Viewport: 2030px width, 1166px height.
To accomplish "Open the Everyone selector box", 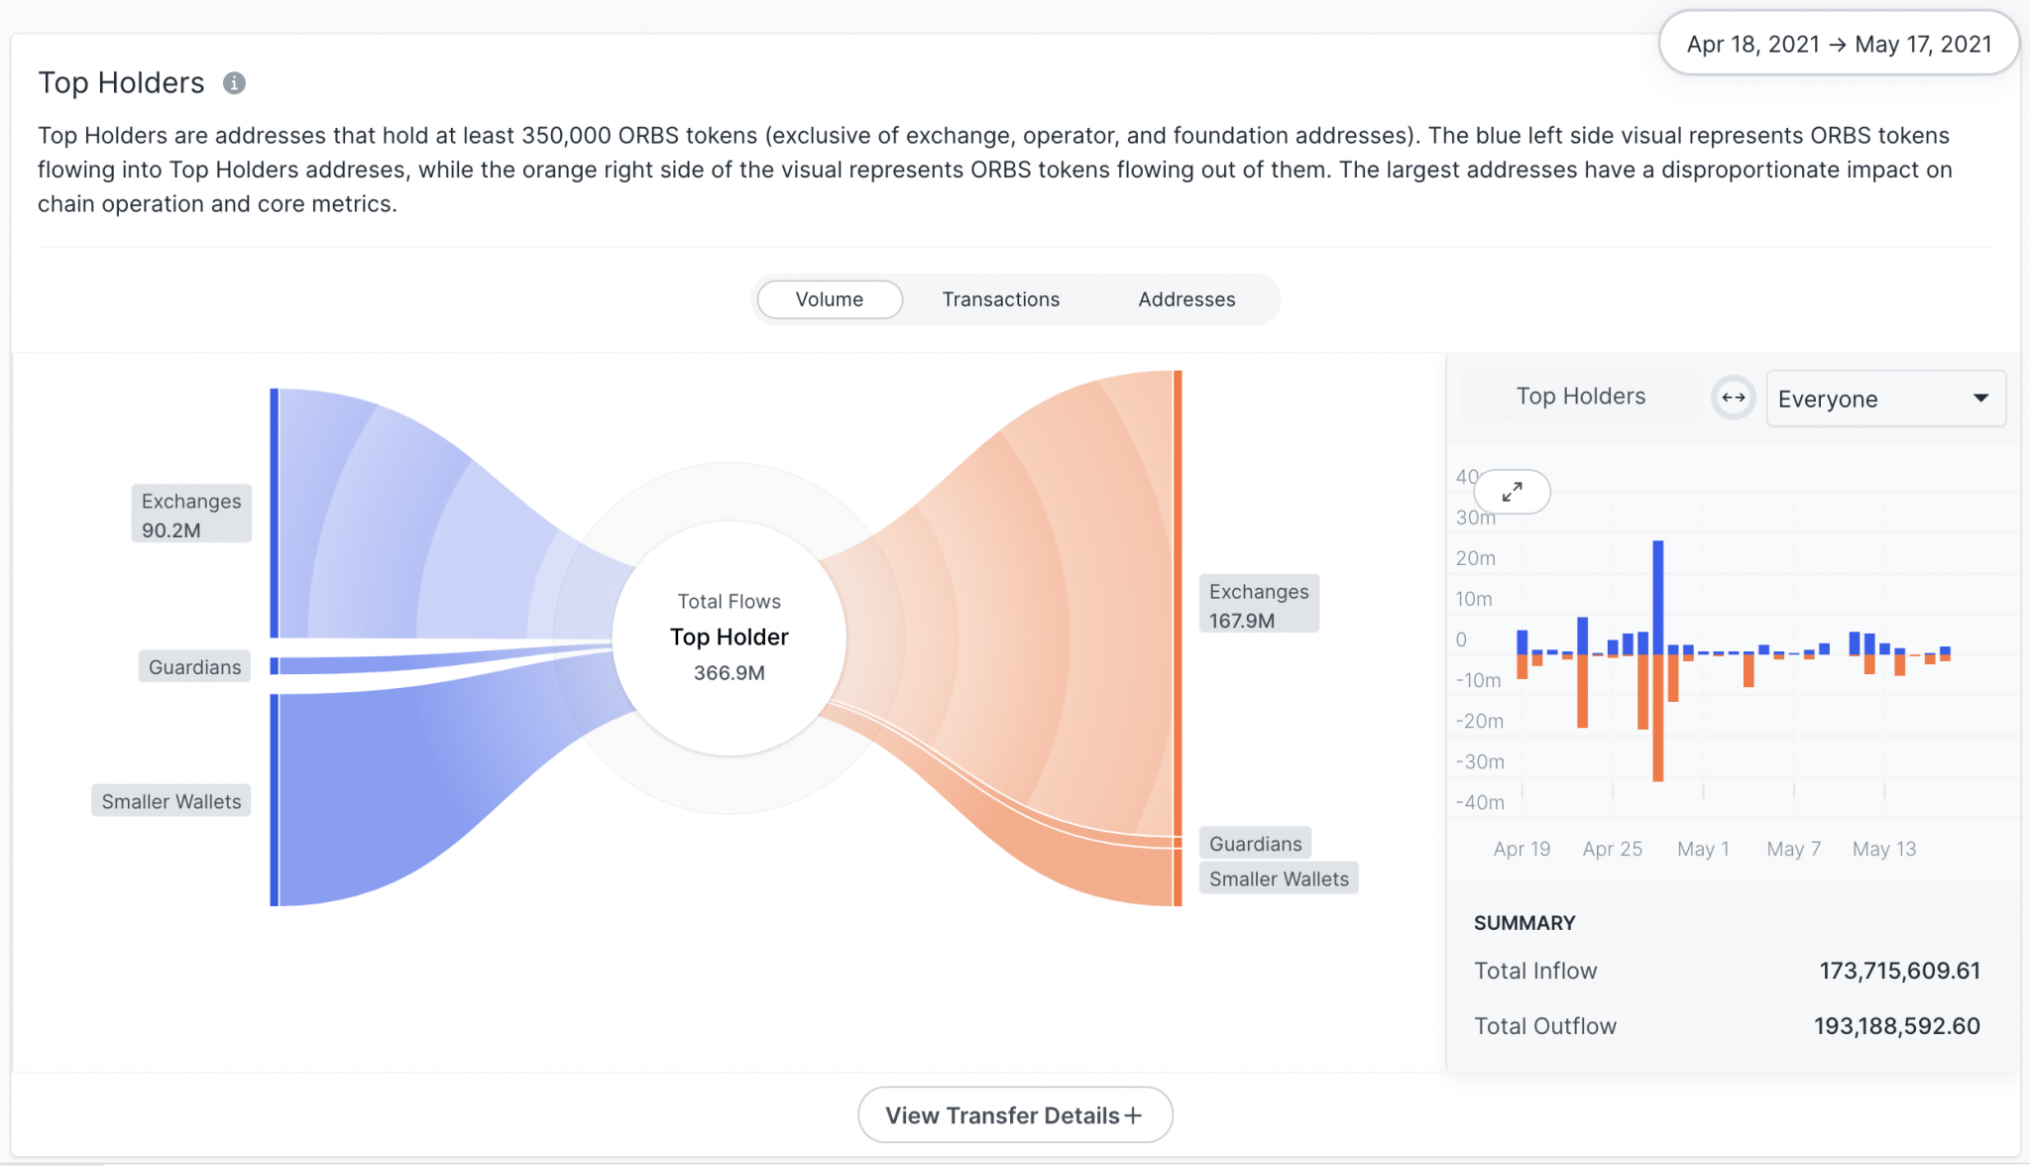I will coord(1886,399).
